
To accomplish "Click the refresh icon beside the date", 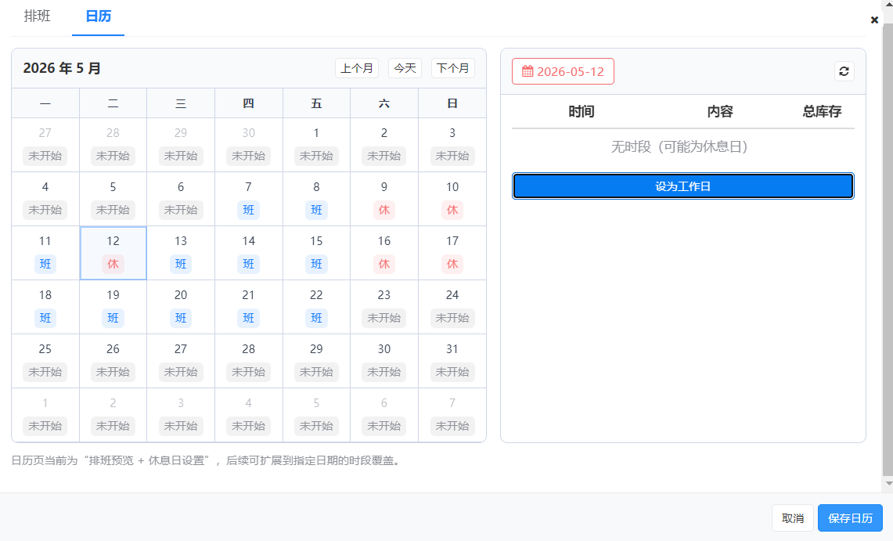I will point(844,71).
